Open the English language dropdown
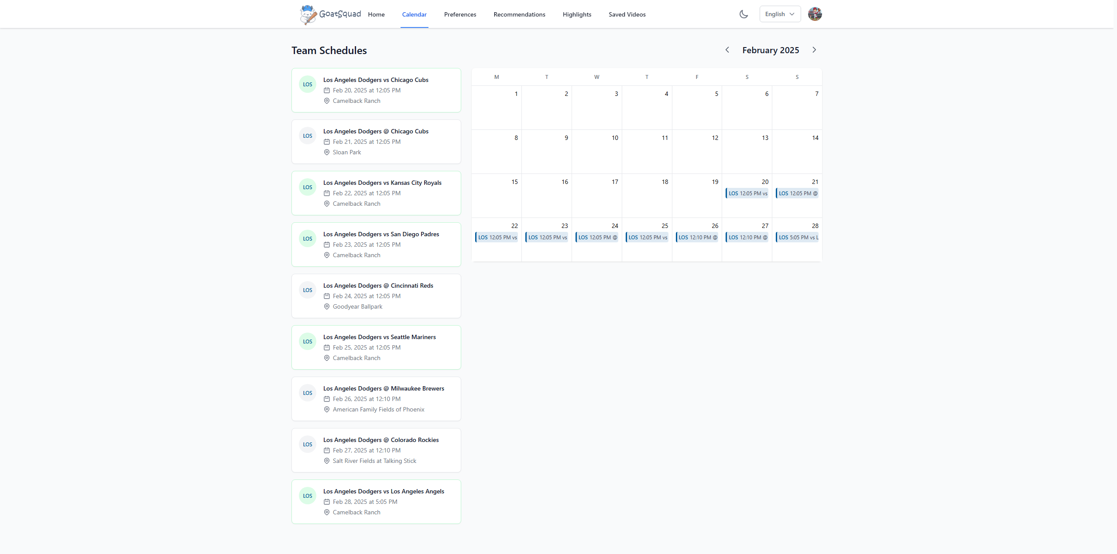1117x554 pixels. pos(780,14)
